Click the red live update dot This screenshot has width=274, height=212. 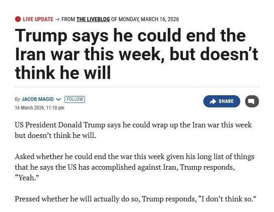coord(18,19)
